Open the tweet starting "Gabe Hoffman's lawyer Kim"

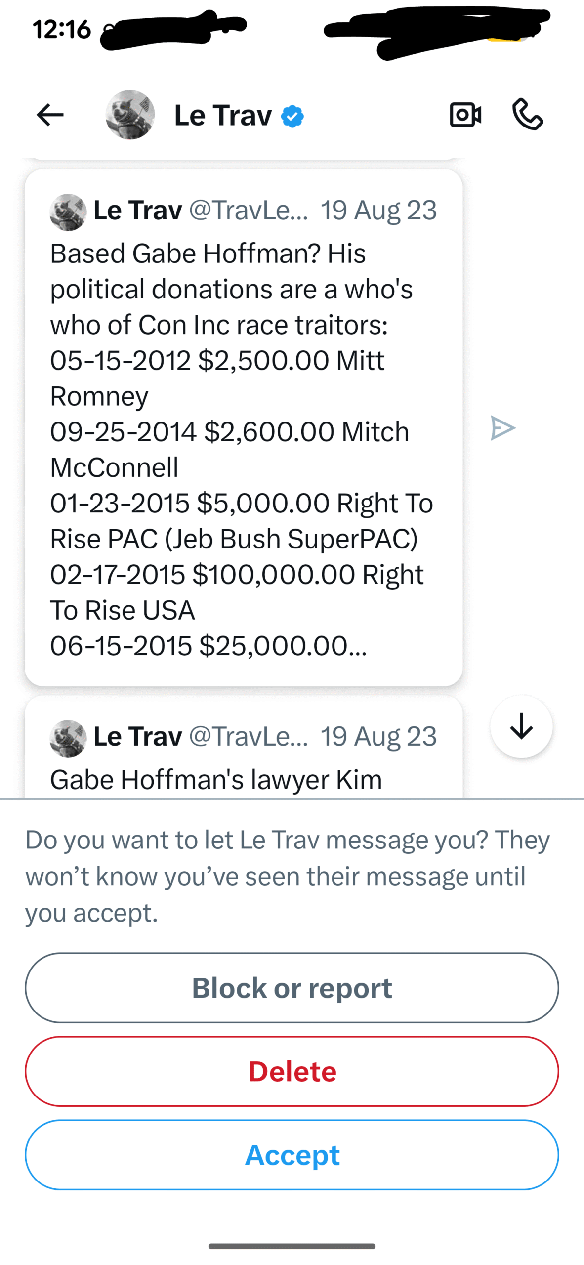216,780
